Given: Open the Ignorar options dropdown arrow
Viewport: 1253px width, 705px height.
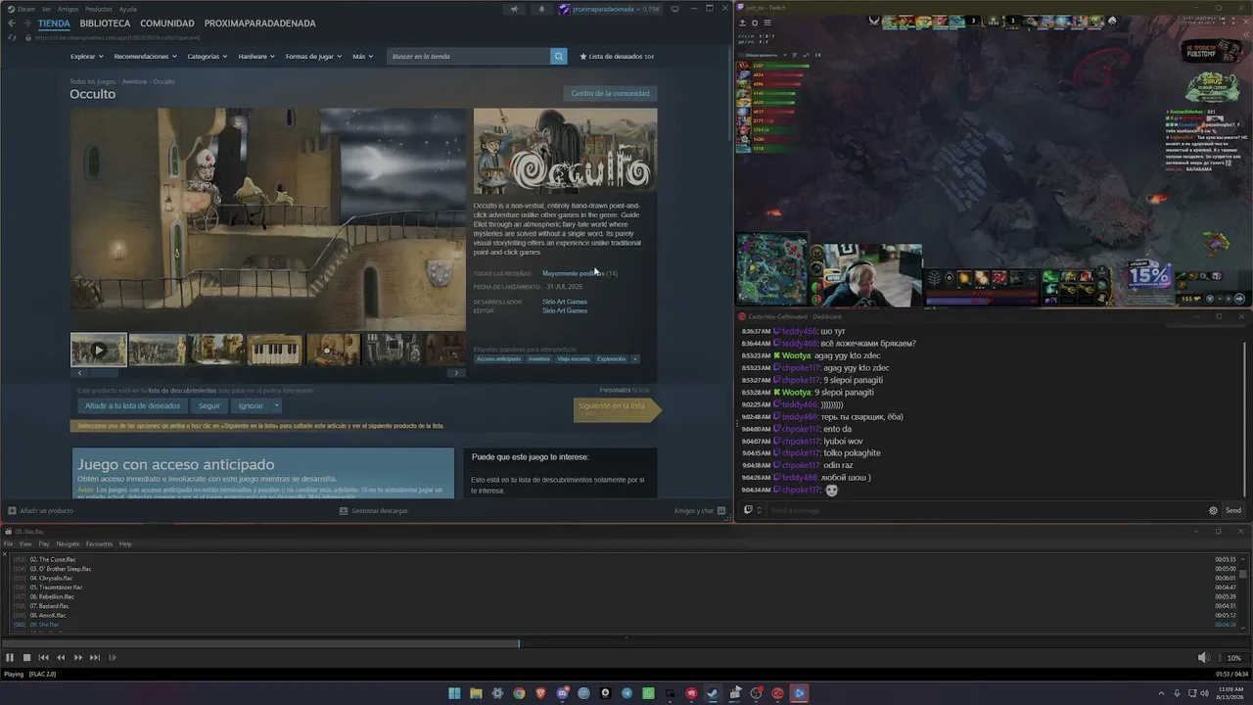Looking at the screenshot, I should 276,405.
